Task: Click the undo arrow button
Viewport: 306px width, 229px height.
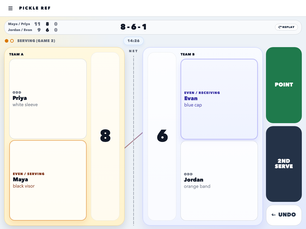Action: 284,215
